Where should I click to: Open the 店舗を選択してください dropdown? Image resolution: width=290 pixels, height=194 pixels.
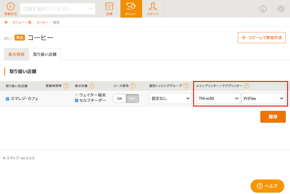pyautogui.click(x=57, y=9)
